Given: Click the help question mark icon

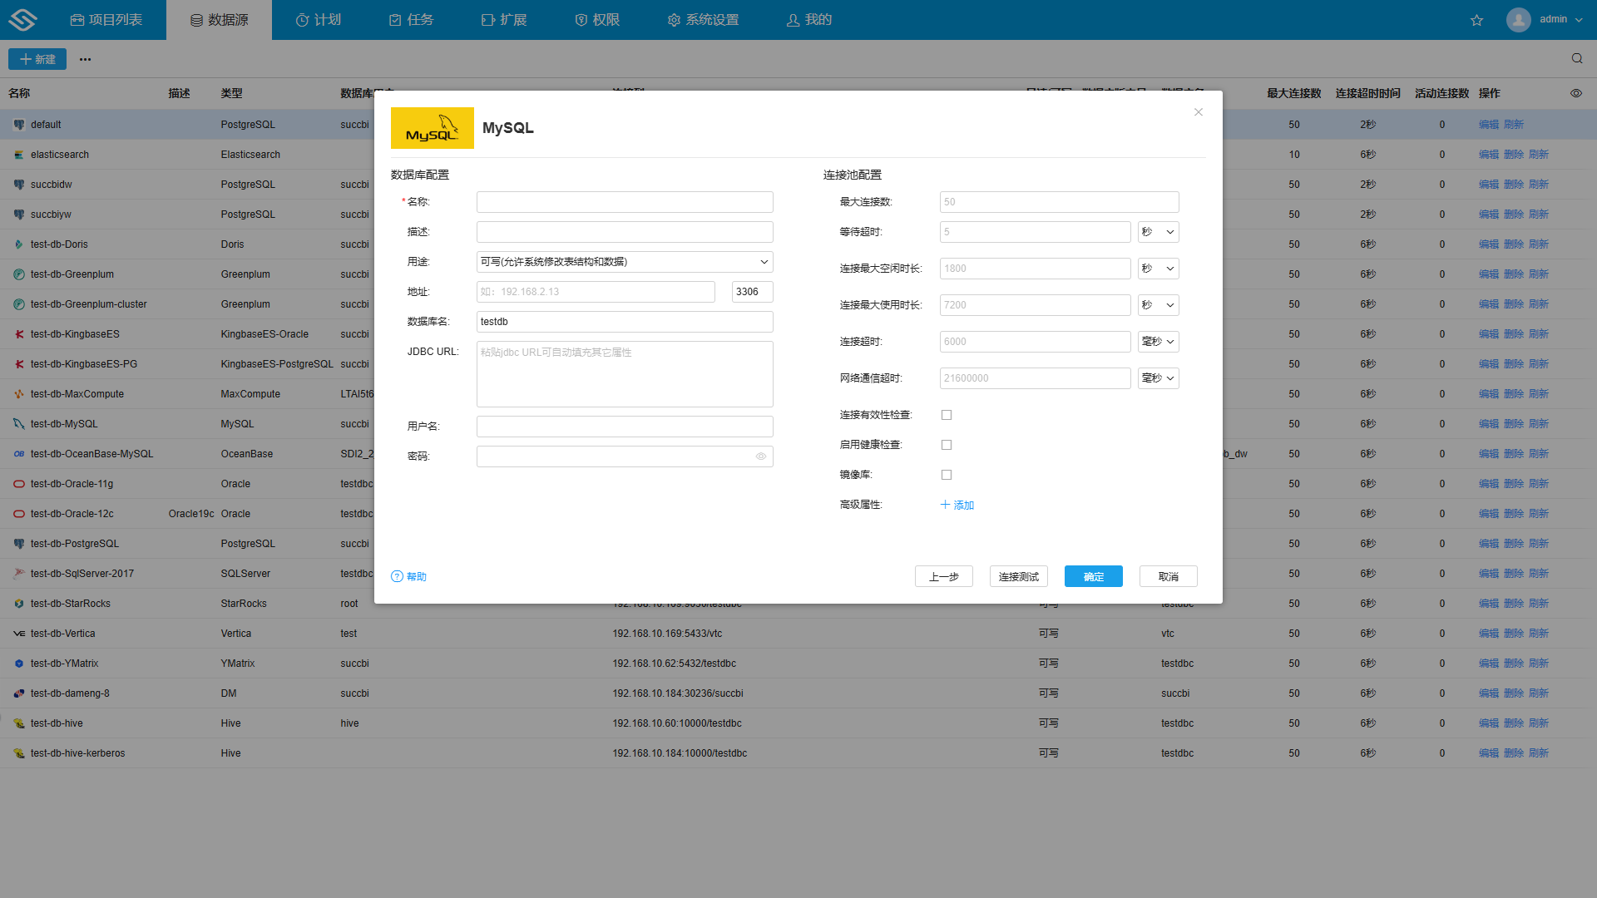Looking at the screenshot, I should point(397,576).
